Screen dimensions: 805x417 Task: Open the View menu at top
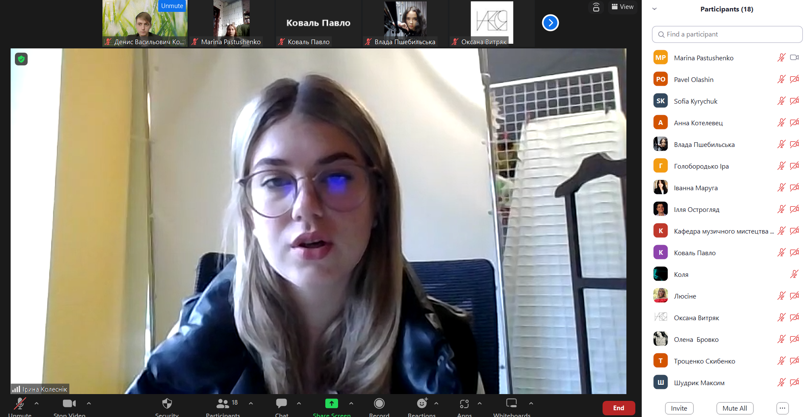pyautogui.click(x=623, y=7)
